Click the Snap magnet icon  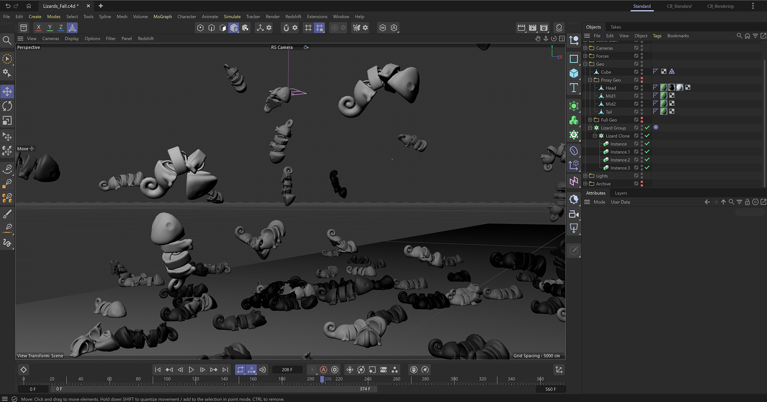click(x=286, y=28)
